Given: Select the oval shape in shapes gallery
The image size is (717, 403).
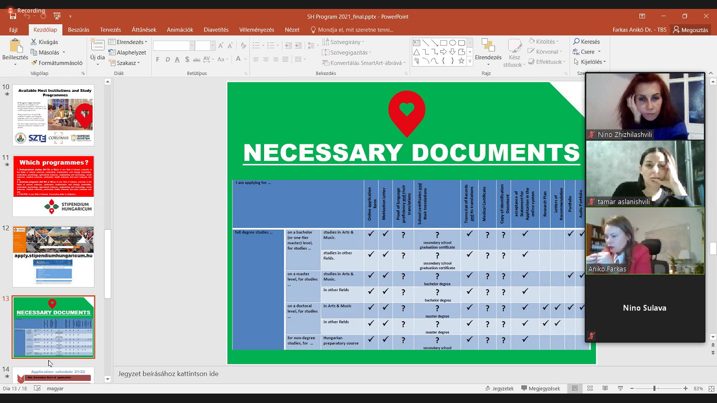Looking at the screenshot, I should click(x=452, y=43).
